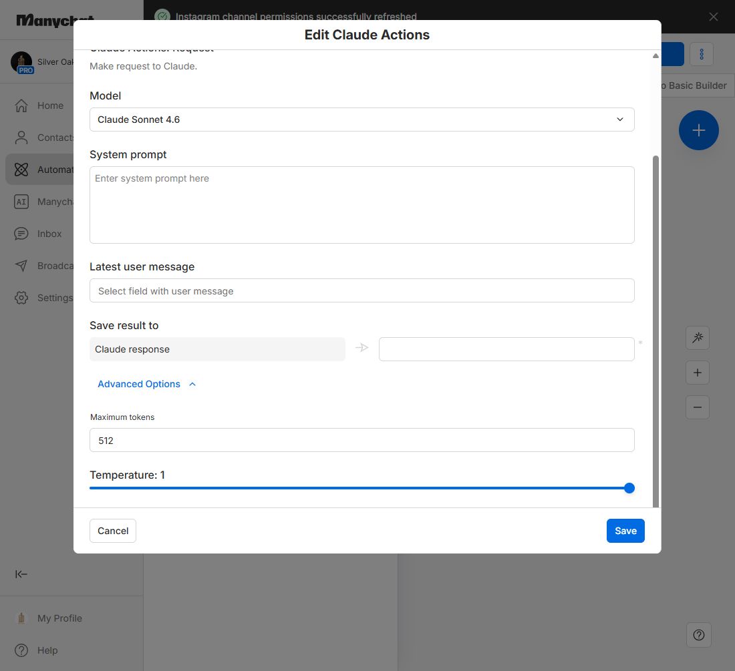Zoom out with the canvas minus button

pyautogui.click(x=698, y=407)
